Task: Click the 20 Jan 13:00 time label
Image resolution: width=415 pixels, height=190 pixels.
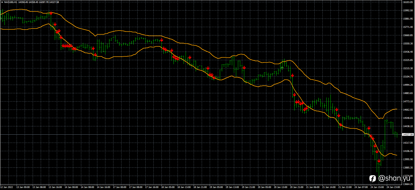Action: click(x=280, y=187)
